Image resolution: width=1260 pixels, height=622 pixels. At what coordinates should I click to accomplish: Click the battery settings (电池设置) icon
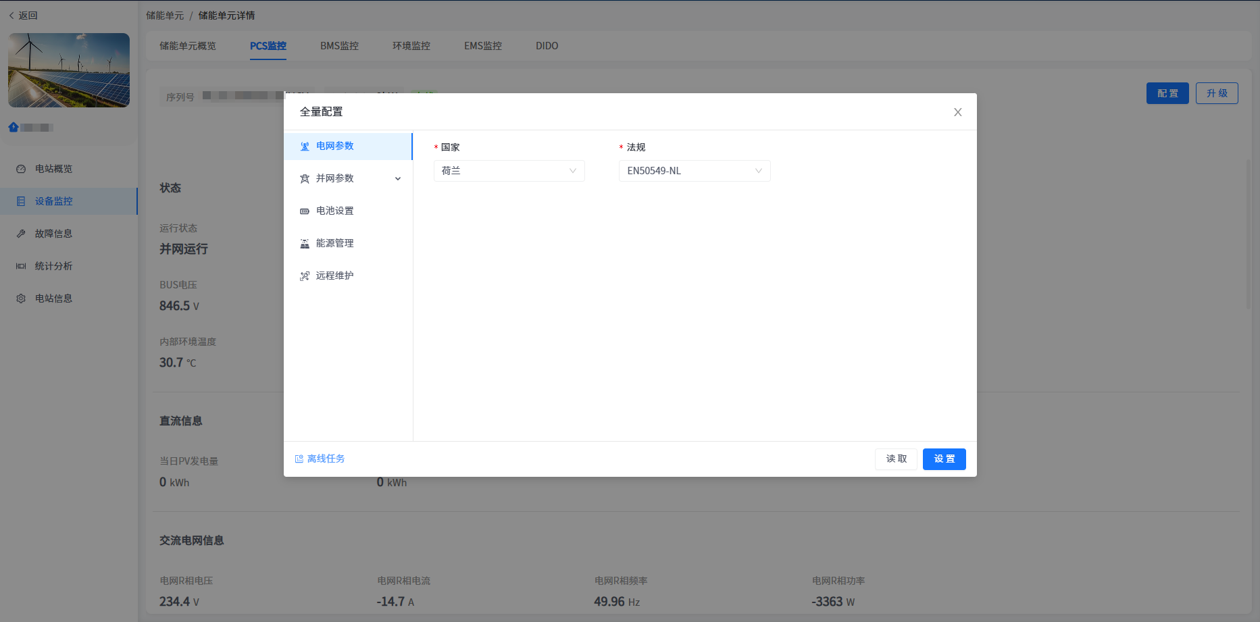(305, 211)
